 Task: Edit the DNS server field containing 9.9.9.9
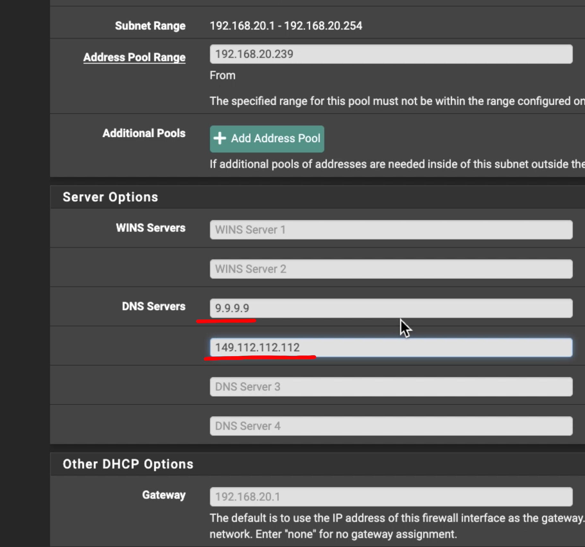coord(391,308)
